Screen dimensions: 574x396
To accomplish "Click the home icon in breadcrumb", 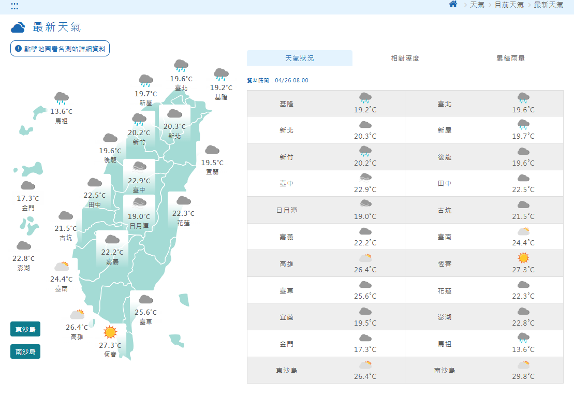I will point(453,5).
